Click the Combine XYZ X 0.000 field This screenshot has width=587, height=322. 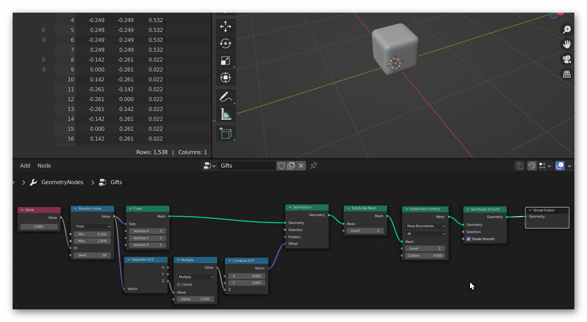click(247, 276)
